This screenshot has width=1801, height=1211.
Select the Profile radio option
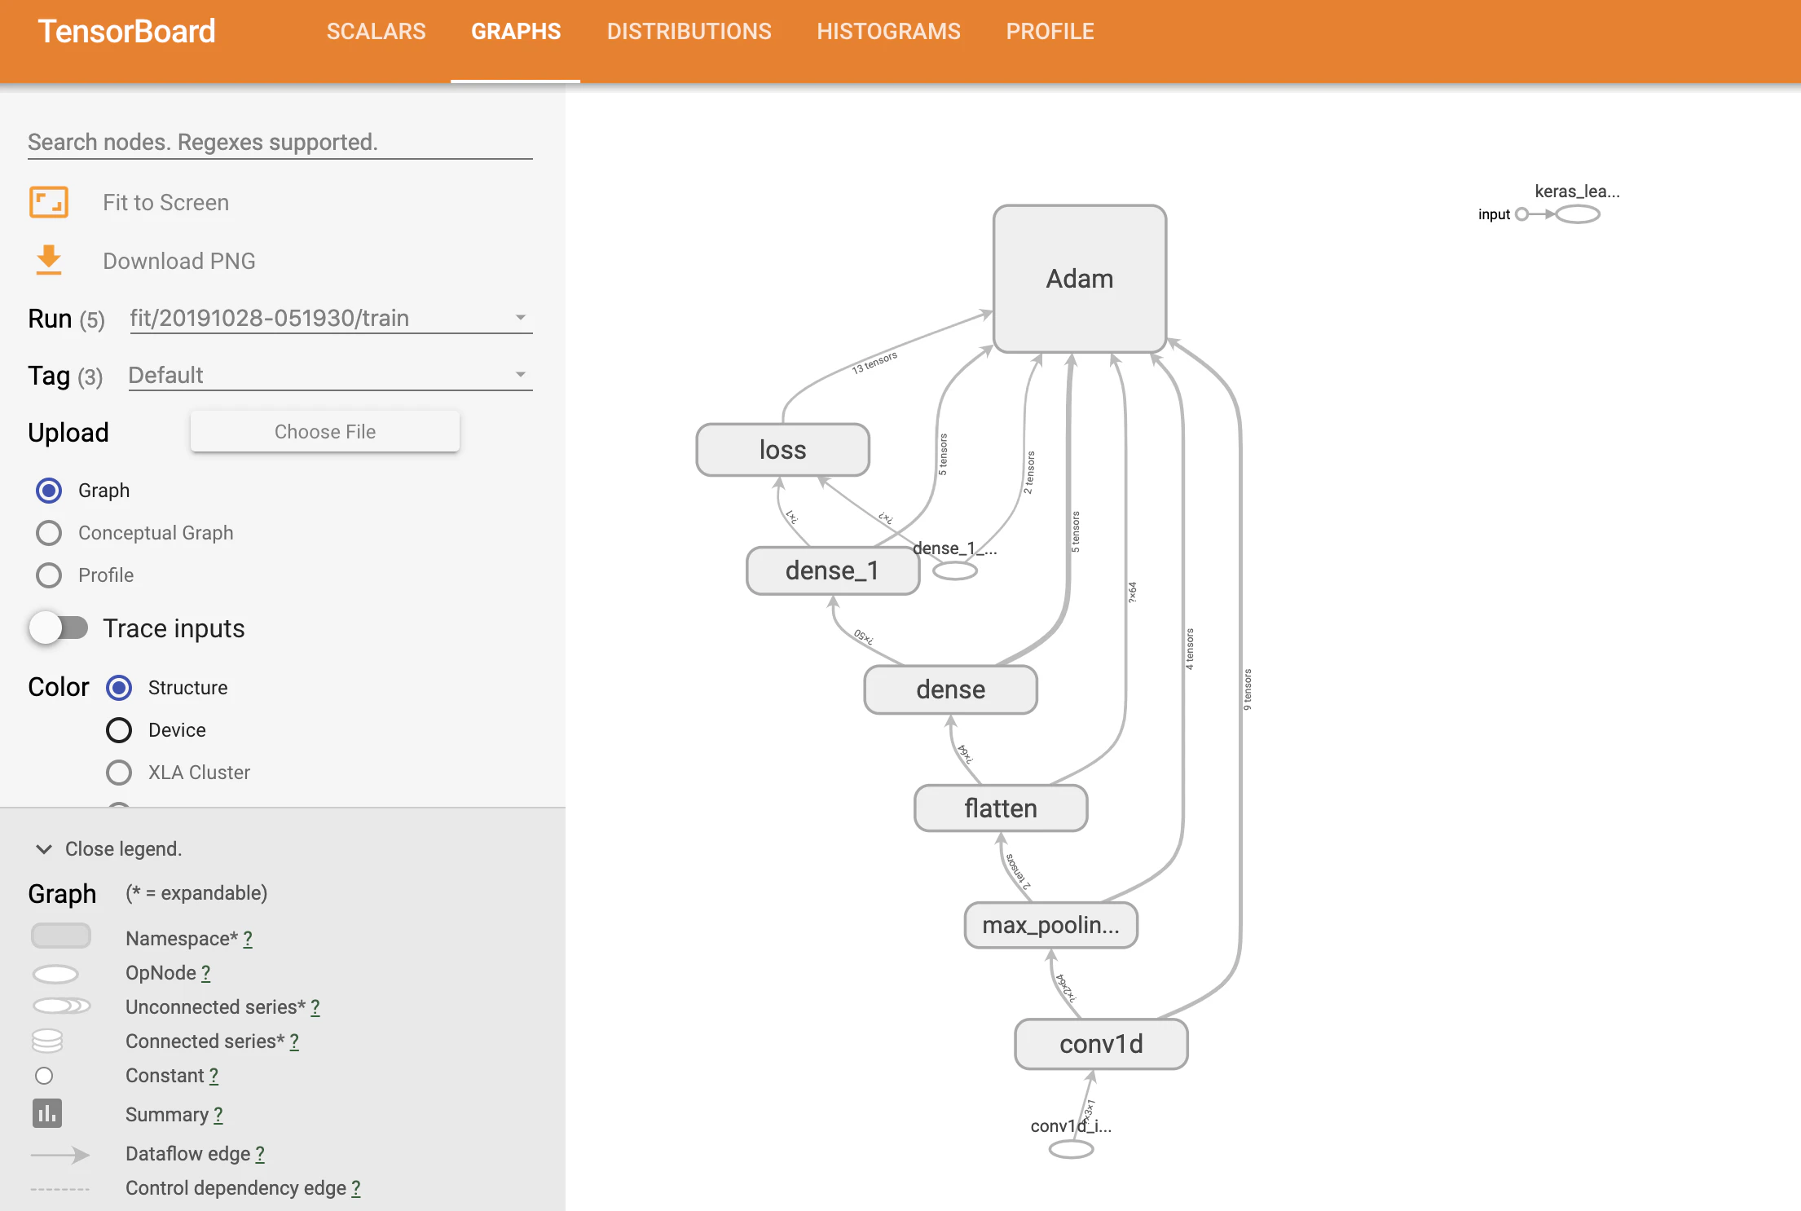point(49,575)
